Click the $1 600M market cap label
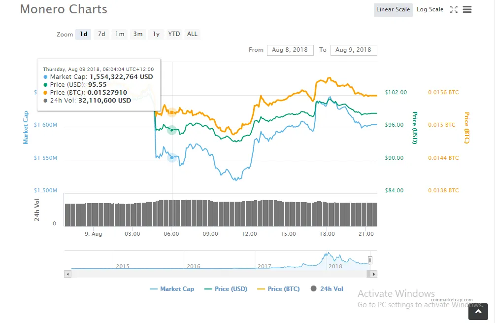Image resolution: width=495 pixels, height=323 pixels. [x=45, y=125]
